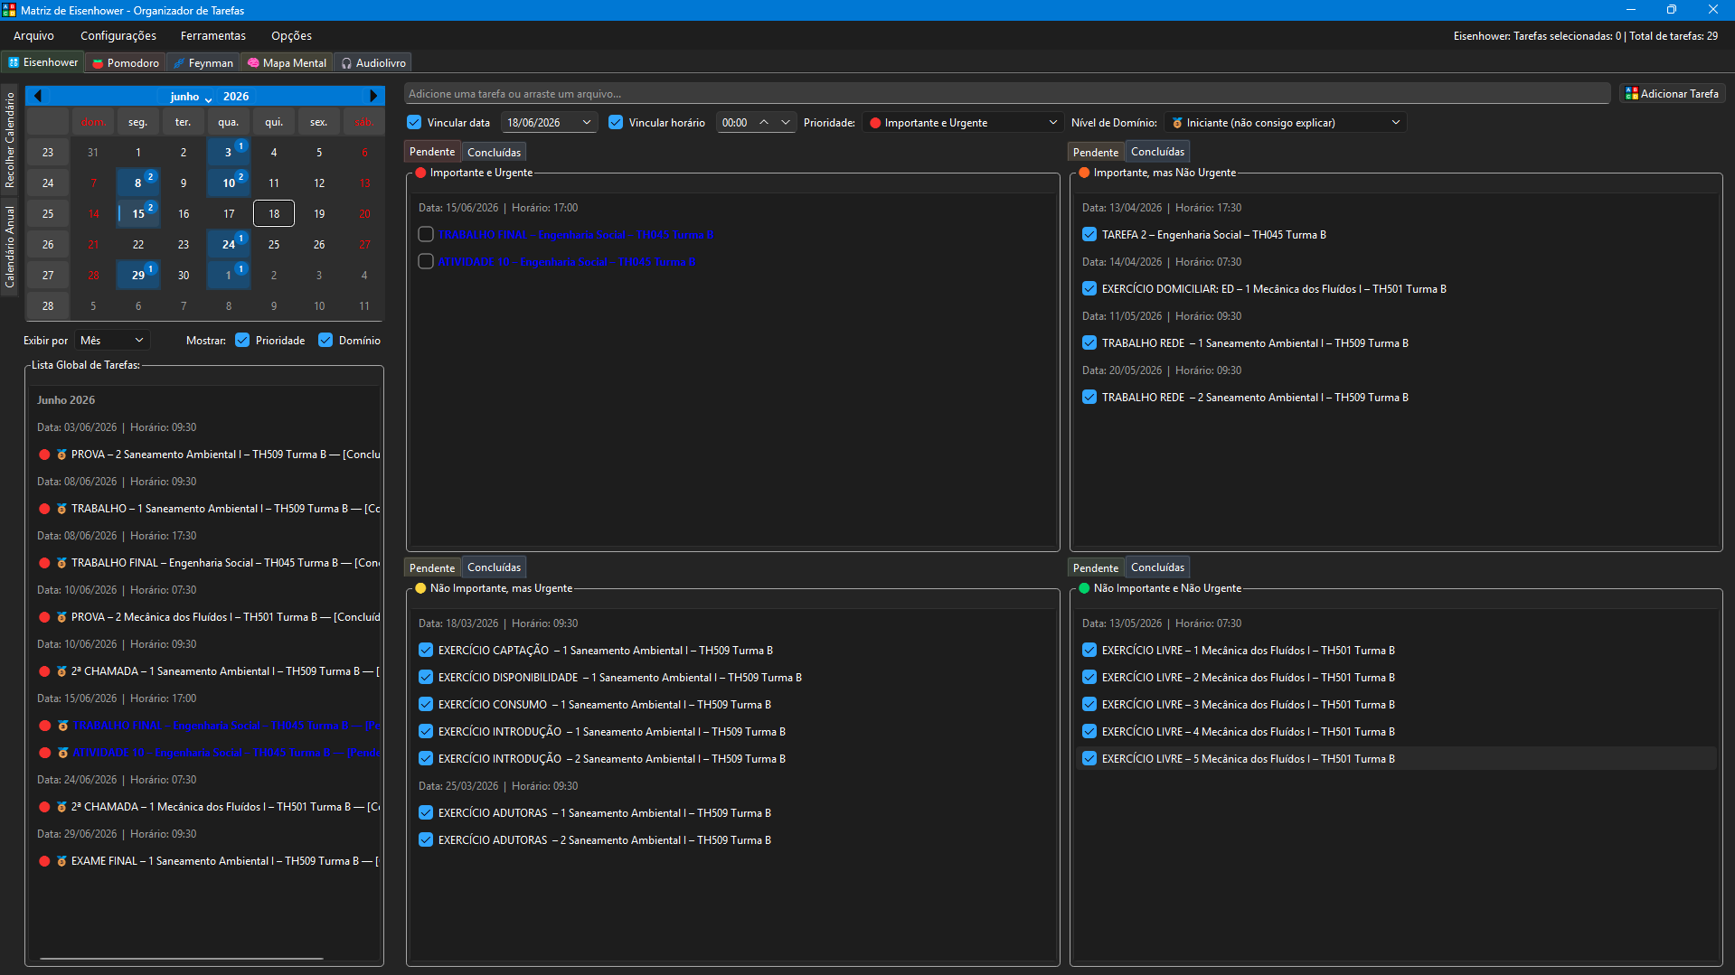Click medal icon beside ATIVIDADE 10 in global list
The image size is (1735, 975).
pyautogui.click(x=61, y=753)
